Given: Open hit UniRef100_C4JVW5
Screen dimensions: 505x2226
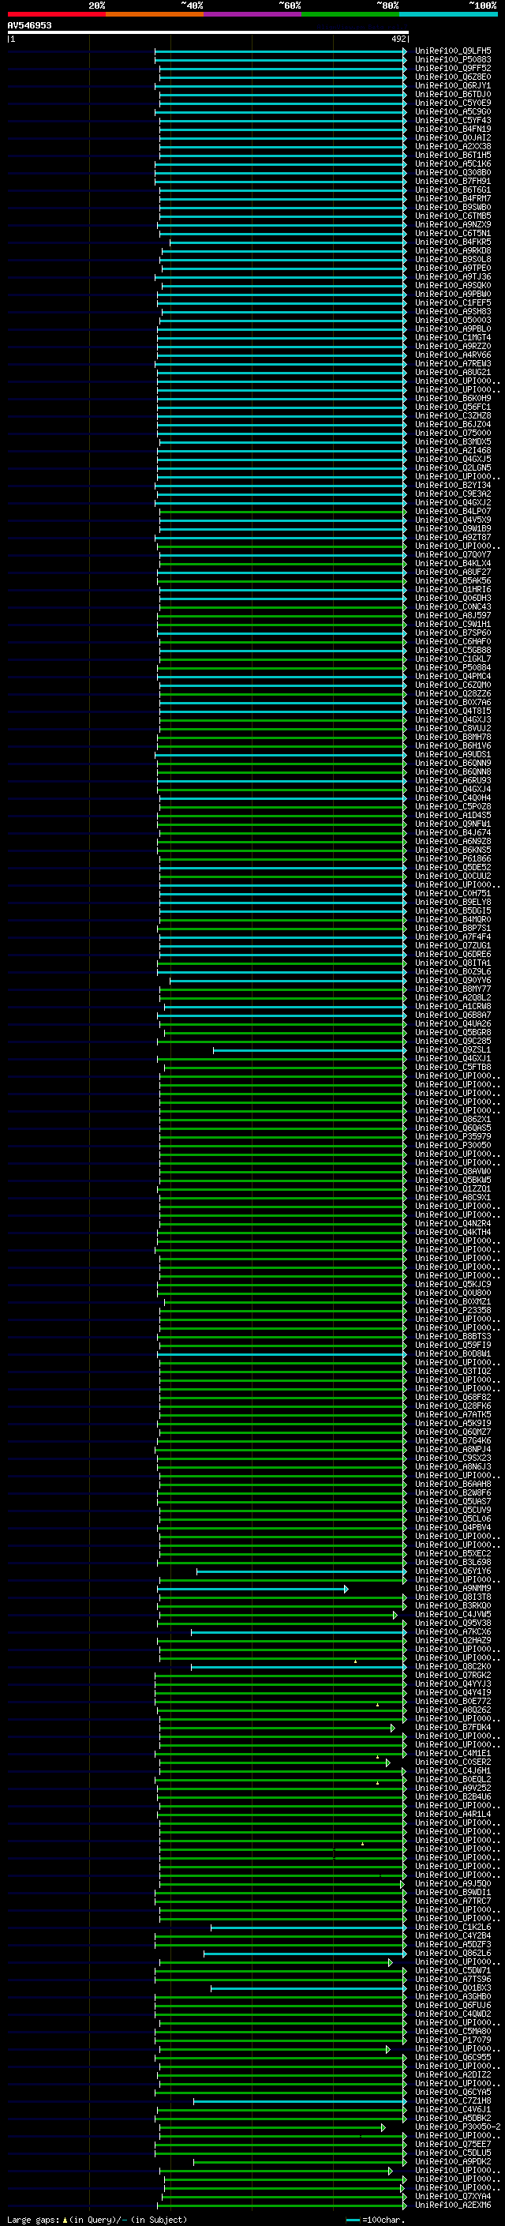Looking at the screenshot, I should pyautogui.click(x=453, y=1614).
